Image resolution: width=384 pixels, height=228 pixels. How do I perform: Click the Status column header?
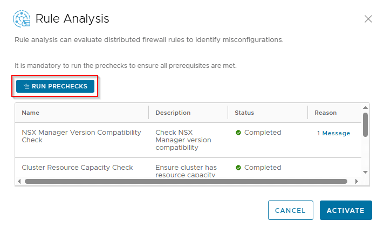click(244, 113)
